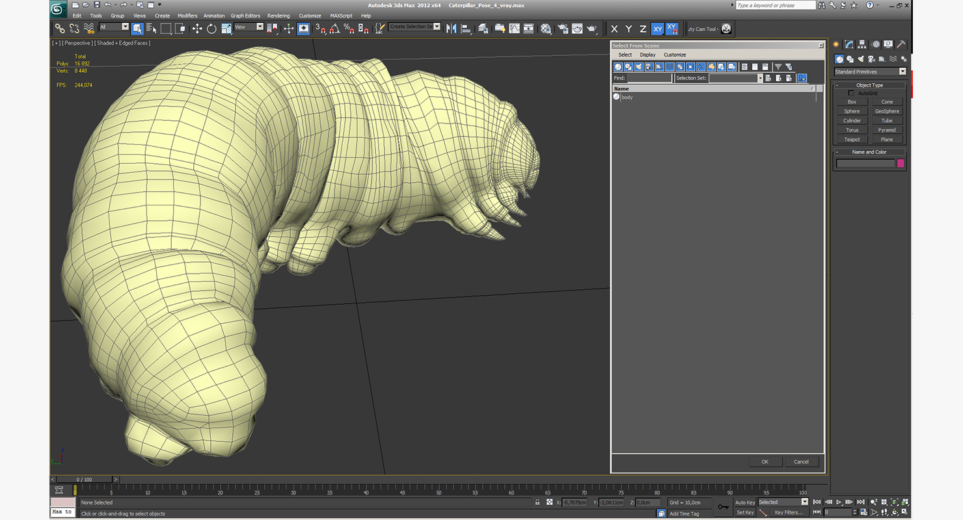
Task: Click the object color swatch
Action: [x=901, y=163]
